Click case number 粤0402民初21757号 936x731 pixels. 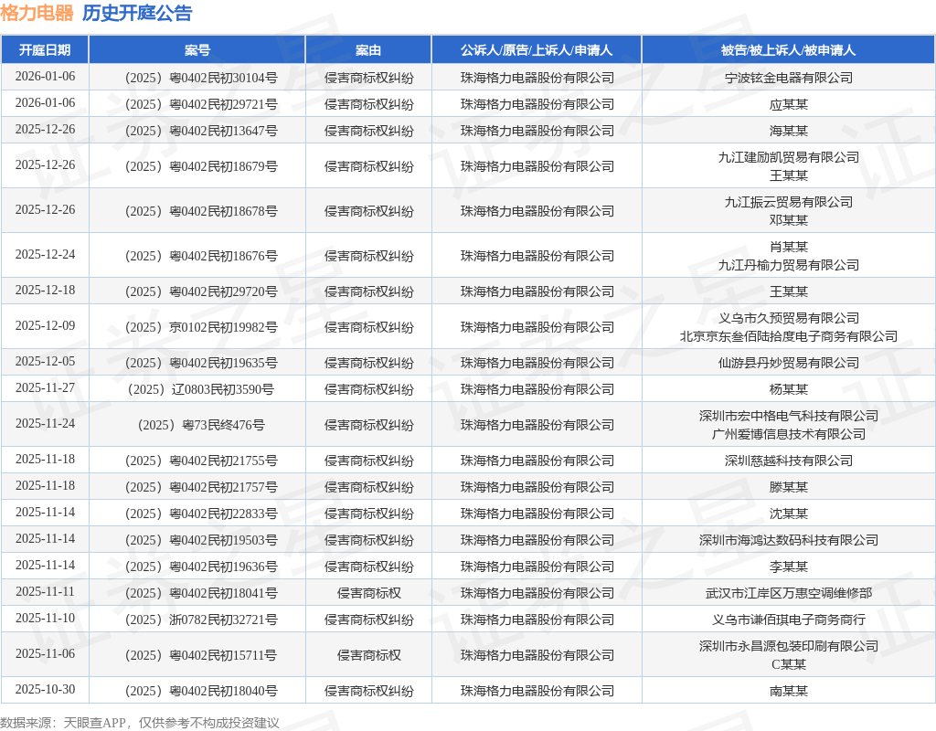coord(223,488)
